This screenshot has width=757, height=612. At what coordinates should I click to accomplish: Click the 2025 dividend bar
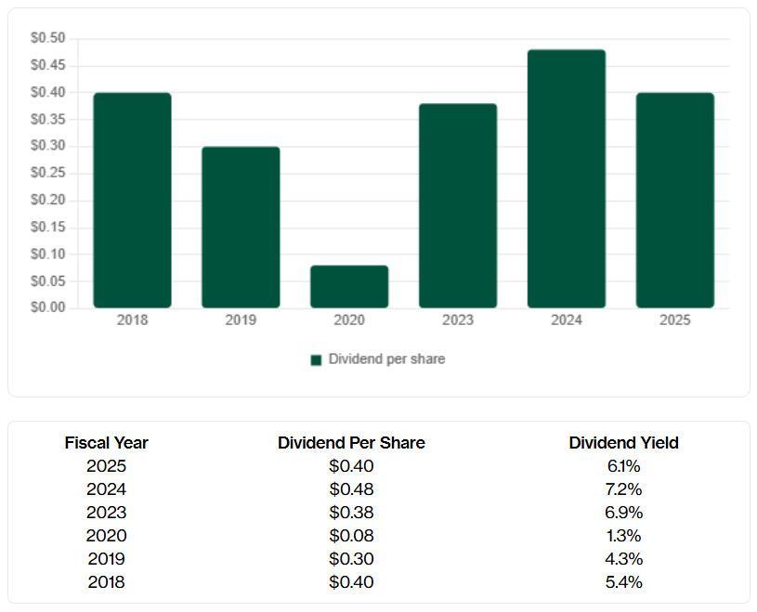tap(675, 200)
